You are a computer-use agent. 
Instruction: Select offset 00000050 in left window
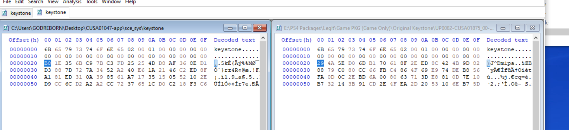point(23,84)
